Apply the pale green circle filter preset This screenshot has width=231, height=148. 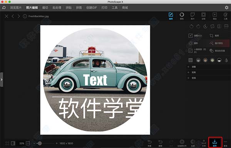212,60
